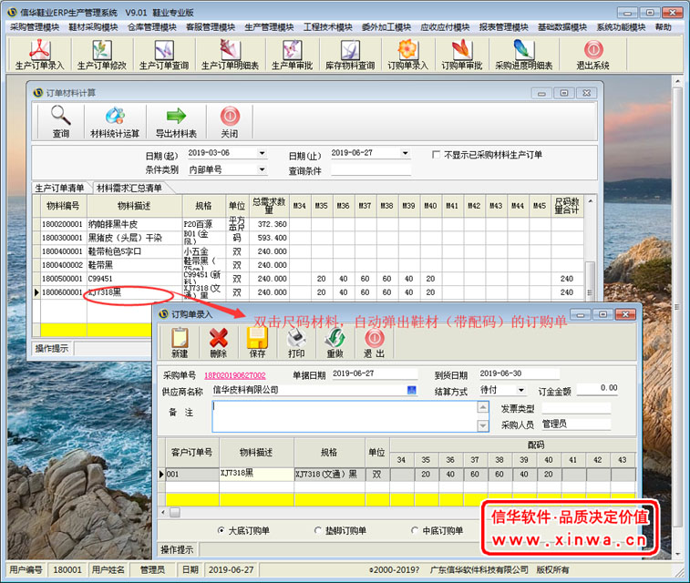Screen dimensions: 690x583
Task: Click supplier lookup icon beside 信华皮料有限公司
Action: pyautogui.click(x=412, y=390)
